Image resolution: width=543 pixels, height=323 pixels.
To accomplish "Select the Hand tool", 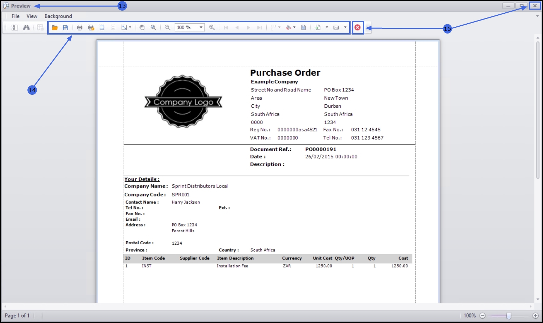I will tap(142, 28).
